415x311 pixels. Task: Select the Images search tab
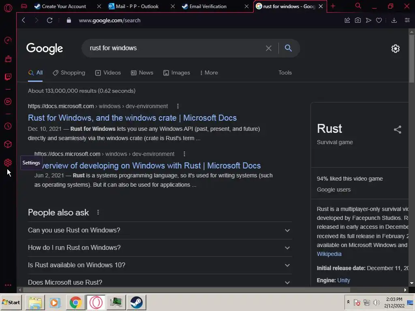[177, 73]
